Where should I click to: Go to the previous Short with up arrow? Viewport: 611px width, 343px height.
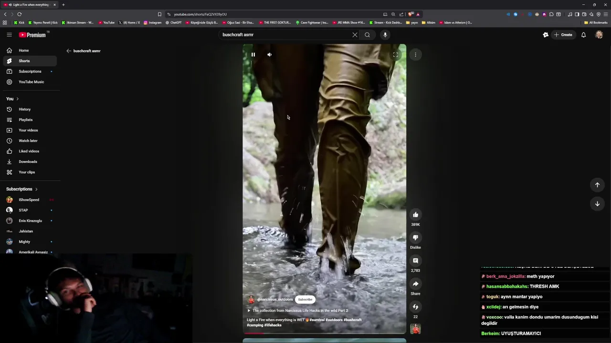point(597,185)
